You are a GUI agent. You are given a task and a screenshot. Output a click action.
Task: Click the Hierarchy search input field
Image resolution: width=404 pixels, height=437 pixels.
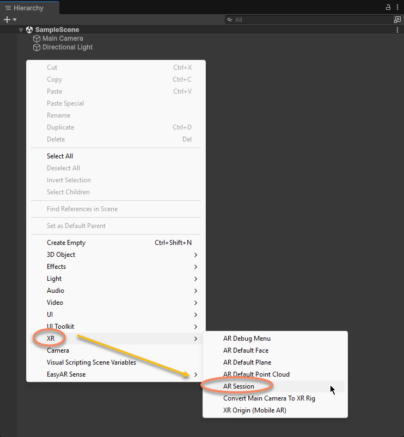coord(310,20)
